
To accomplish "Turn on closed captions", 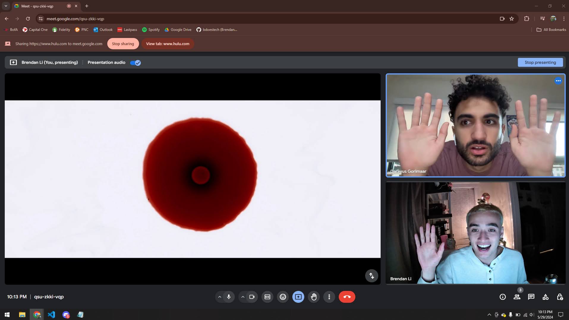I will (267, 297).
